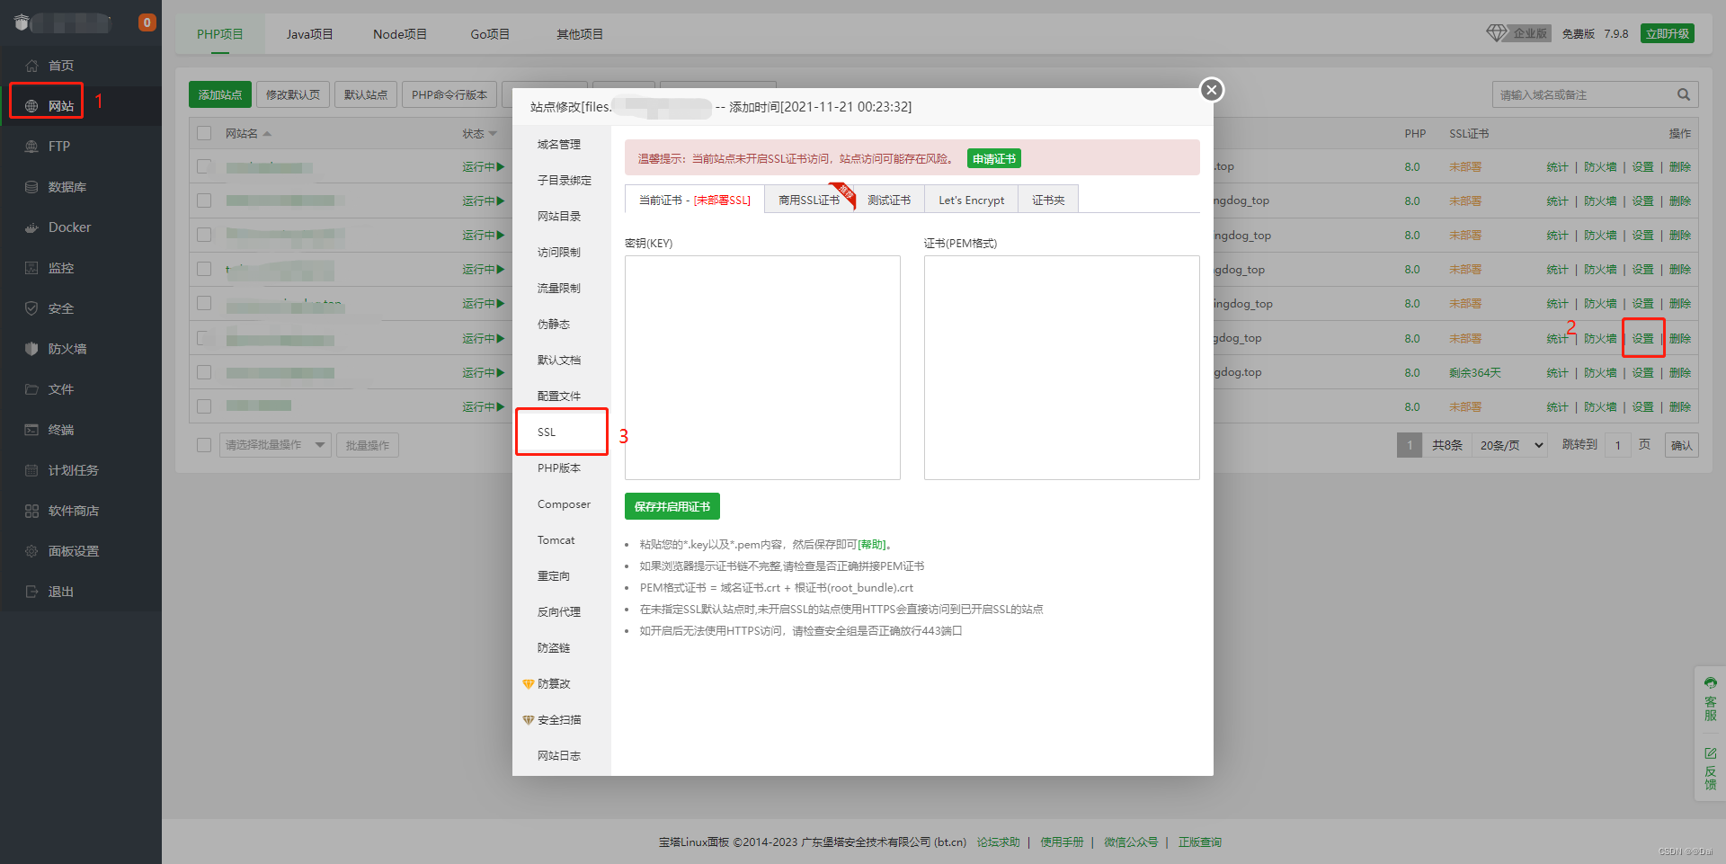Click the 客服 customer service icon
1726x864 pixels.
[1710, 683]
